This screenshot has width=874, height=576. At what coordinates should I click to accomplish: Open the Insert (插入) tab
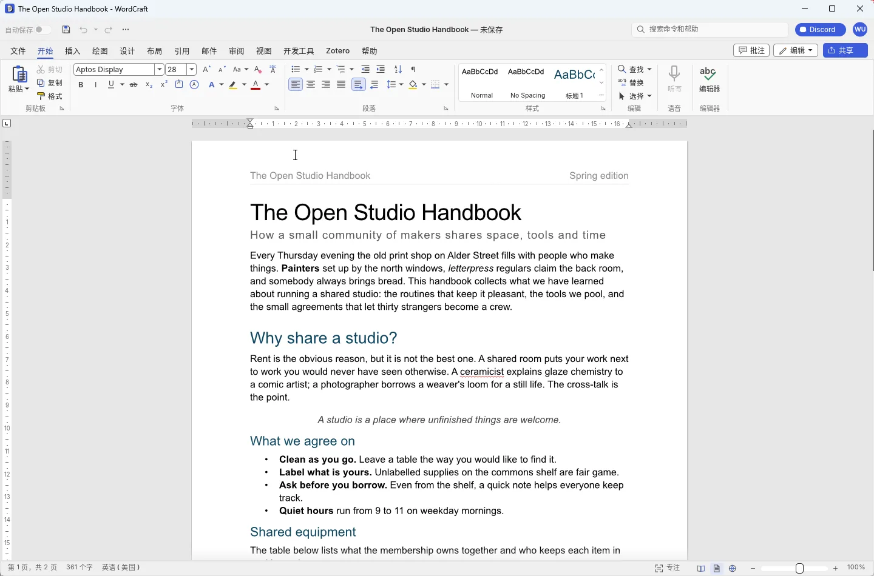click(73, 51)
